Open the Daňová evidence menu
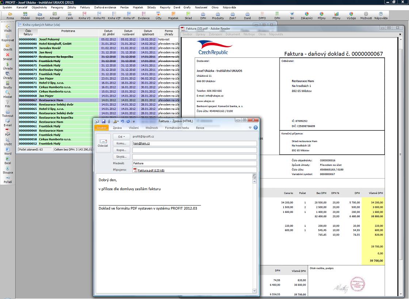 coord(105,7)
